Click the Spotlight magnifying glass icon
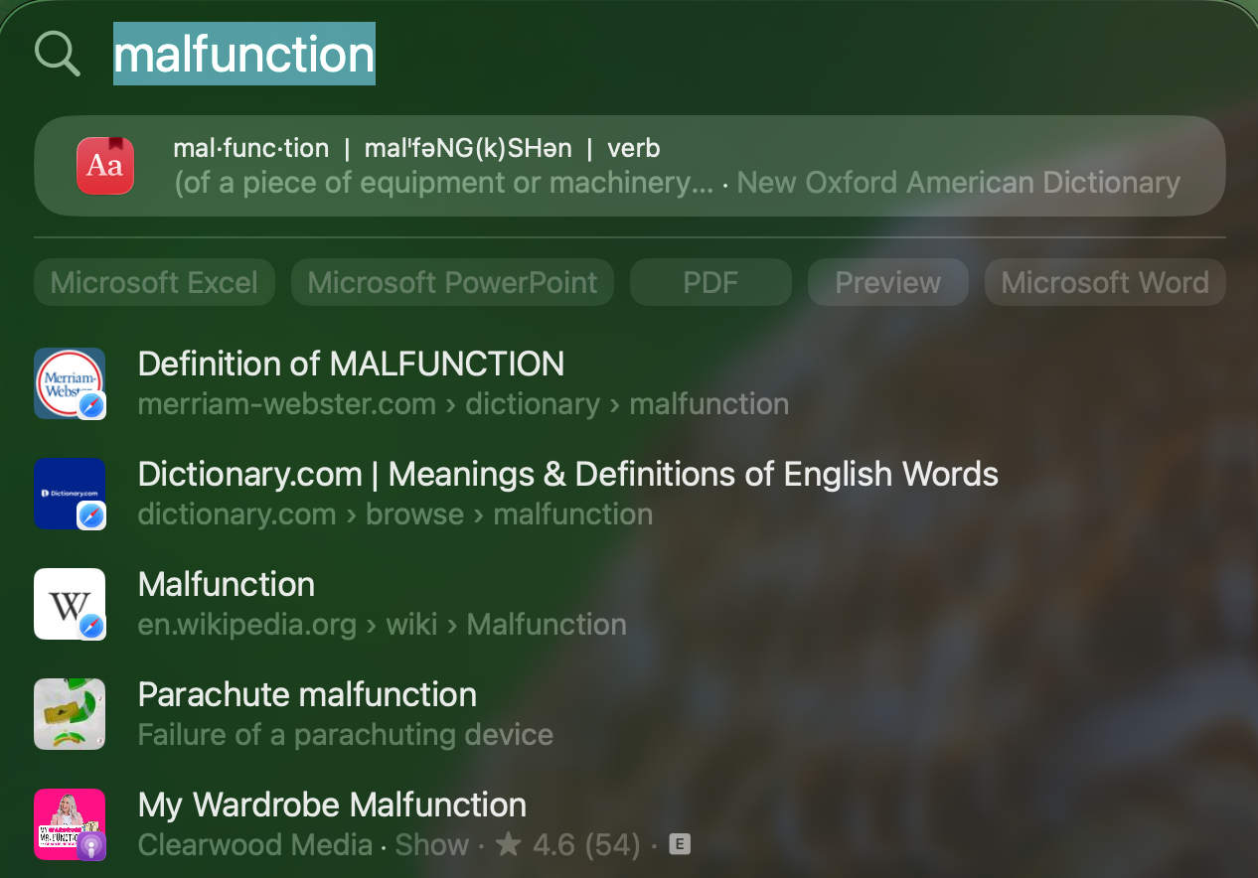 57,53
